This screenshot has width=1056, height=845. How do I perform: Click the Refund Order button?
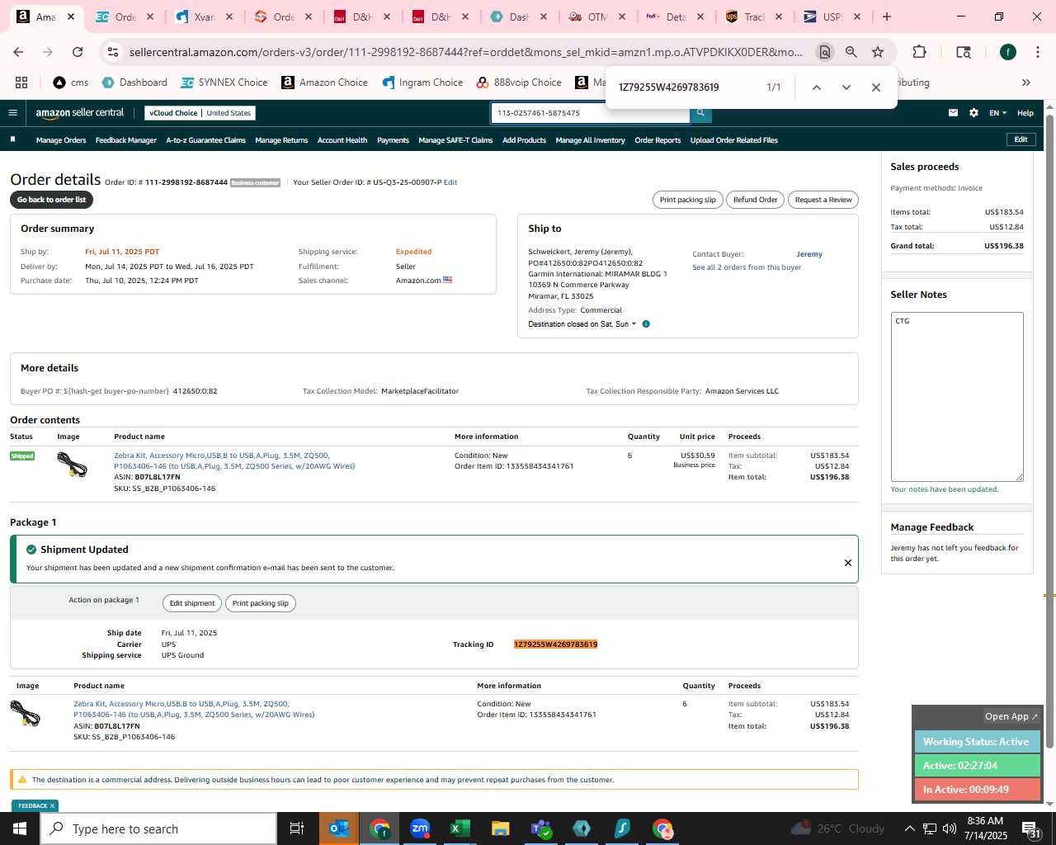(755, 200)
